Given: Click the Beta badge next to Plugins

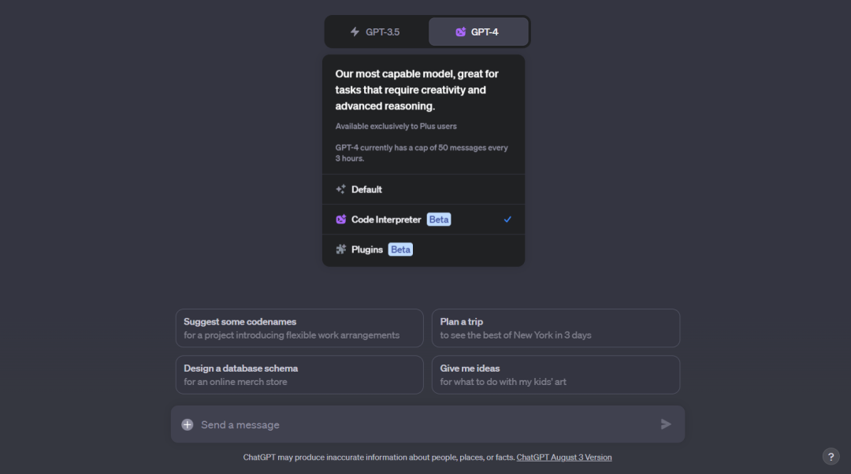Looking at the screenshot, I should tap(400, 250).
